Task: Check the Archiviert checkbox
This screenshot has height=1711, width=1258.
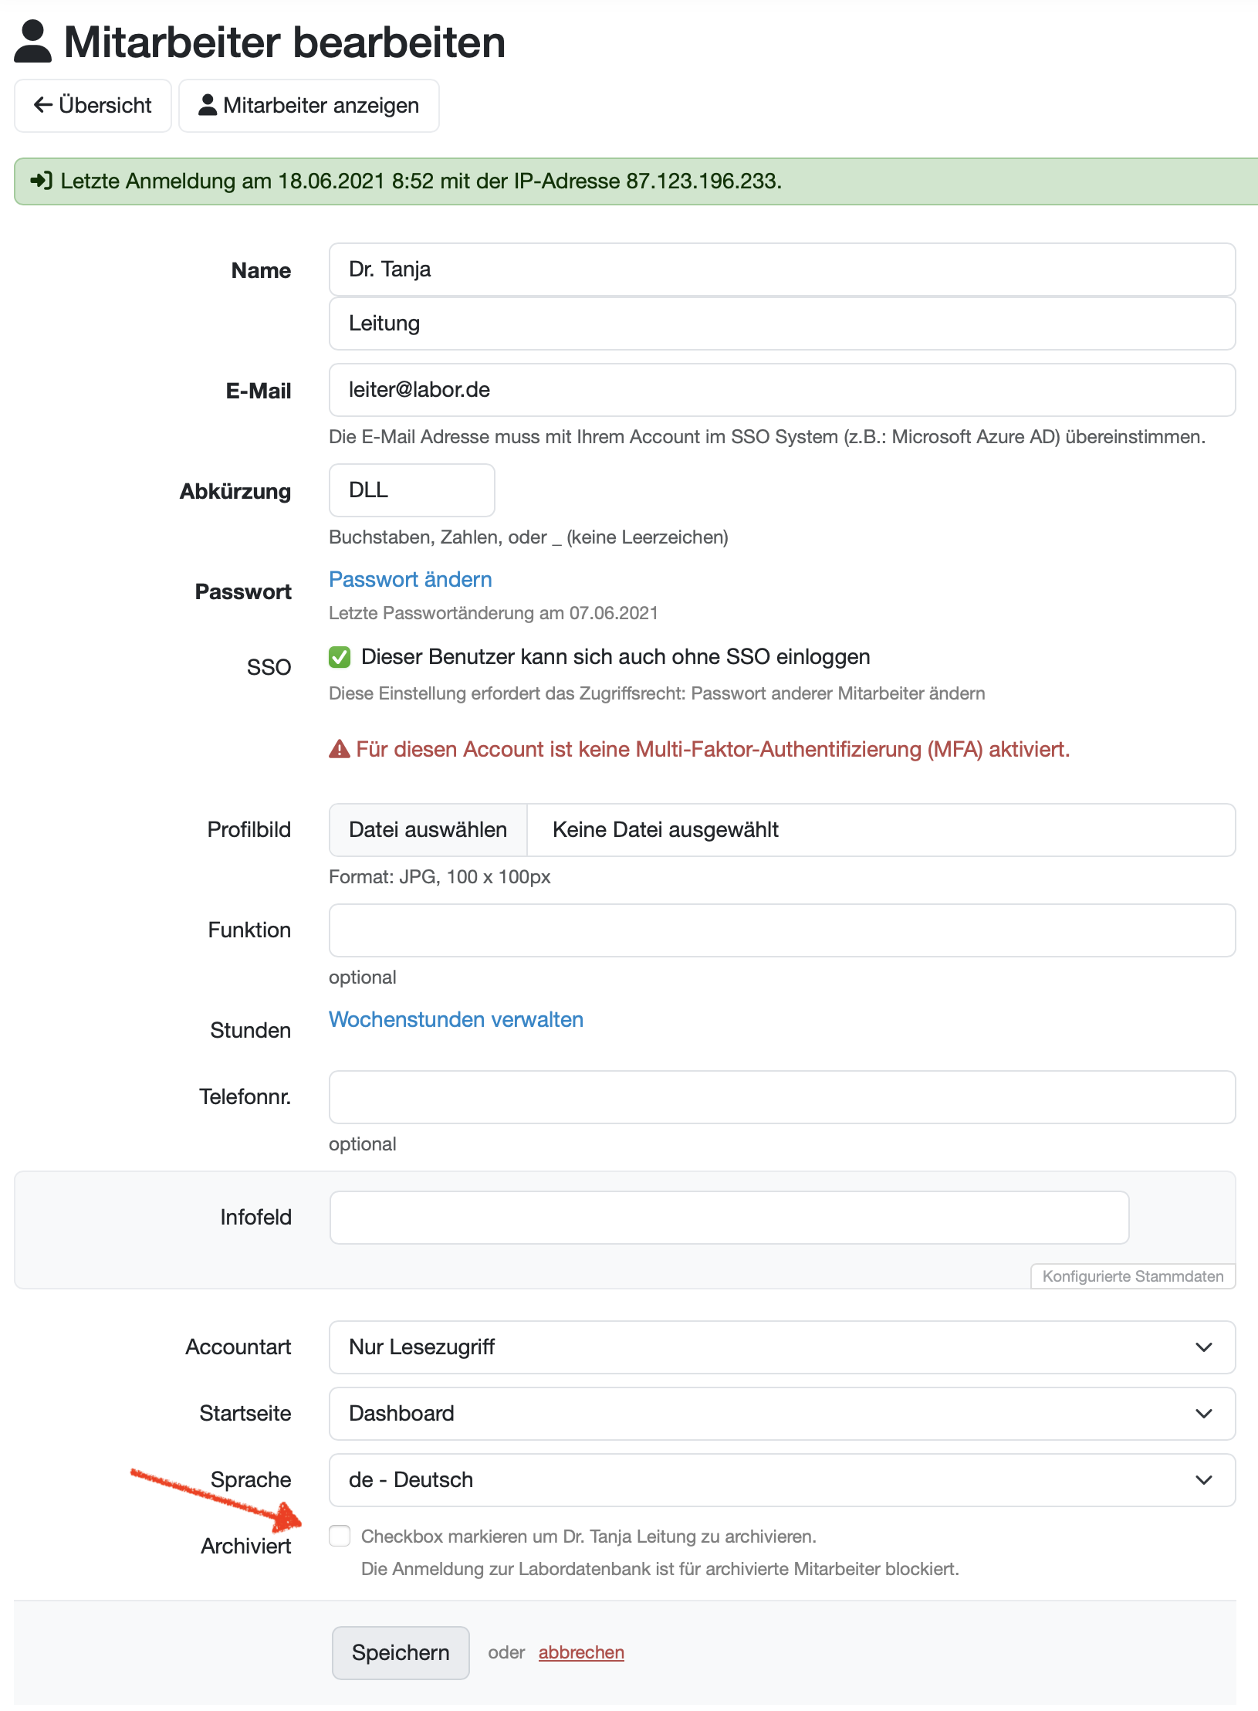Action: 340,1536
